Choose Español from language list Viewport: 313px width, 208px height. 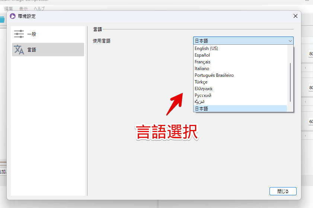(x=240, y=55)
